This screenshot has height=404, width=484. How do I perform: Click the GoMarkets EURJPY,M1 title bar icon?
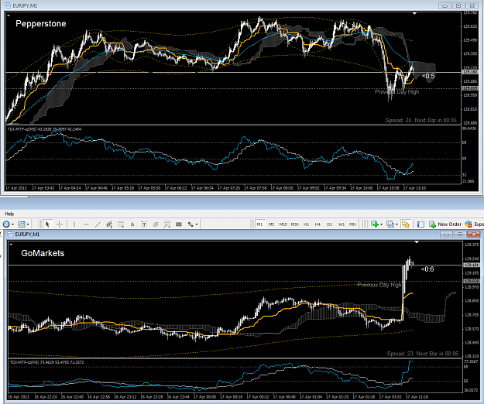tap(10, 235)
